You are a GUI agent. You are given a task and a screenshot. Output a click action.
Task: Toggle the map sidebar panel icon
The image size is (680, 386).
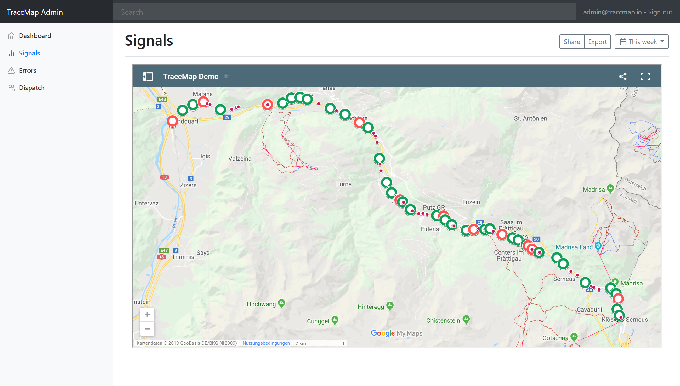[x=148, y=77]
